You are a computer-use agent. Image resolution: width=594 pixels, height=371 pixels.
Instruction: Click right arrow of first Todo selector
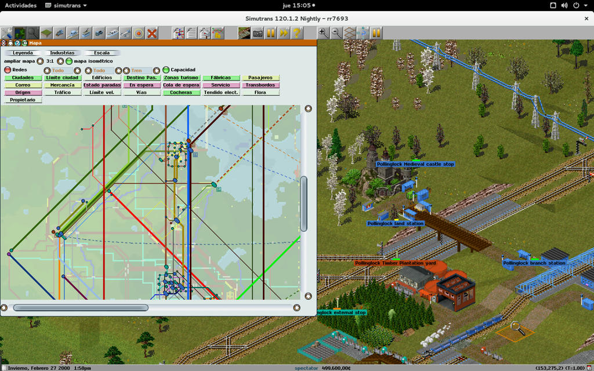(x=77, y=70)
